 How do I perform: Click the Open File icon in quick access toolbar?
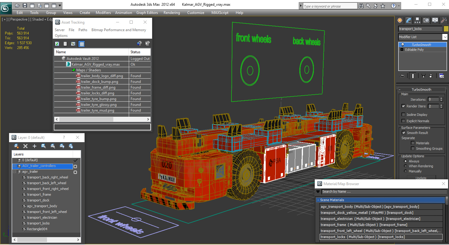point(18,5)
